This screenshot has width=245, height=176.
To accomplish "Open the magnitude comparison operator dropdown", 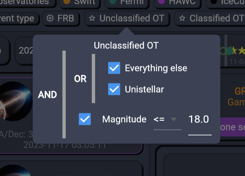I will click(167, 120).
